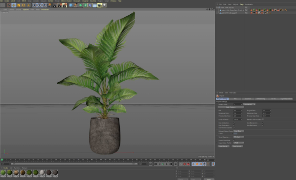Toggle the Y axis lock icon
The width and height of the screenshot is (296, 180).
[x=39, y=5]
